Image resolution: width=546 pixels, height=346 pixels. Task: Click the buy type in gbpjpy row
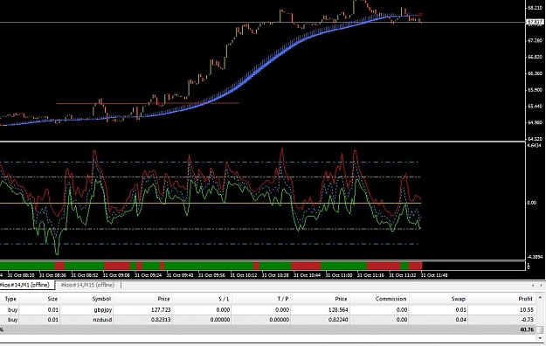pos(12,310)
